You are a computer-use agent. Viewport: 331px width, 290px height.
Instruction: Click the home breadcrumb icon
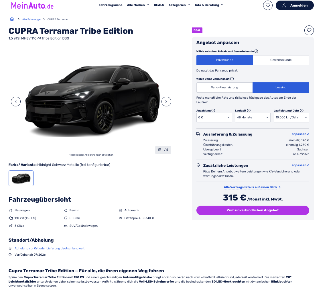click(x=12, y=19)
